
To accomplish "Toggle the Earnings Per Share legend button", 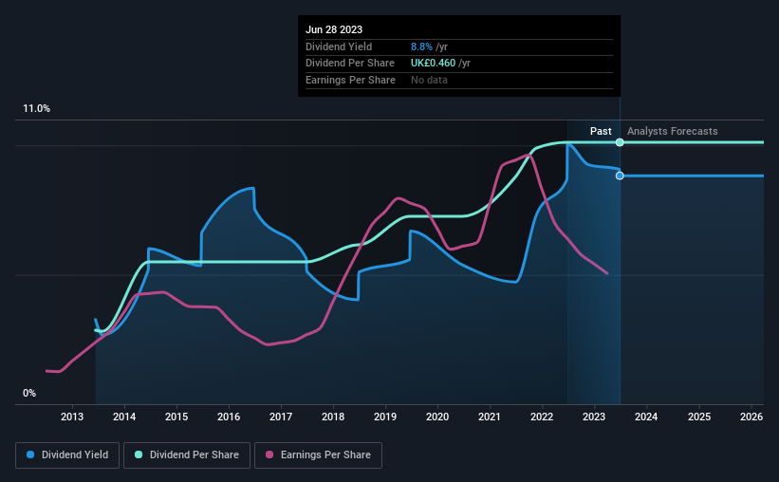I will click(x=318, y=455).
